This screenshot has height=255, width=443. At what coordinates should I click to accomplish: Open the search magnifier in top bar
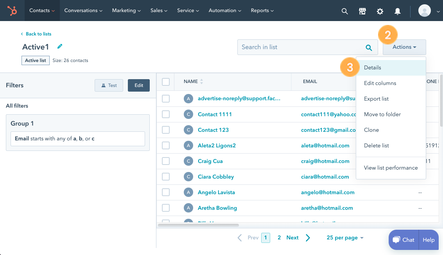click(x=344, y=11)
